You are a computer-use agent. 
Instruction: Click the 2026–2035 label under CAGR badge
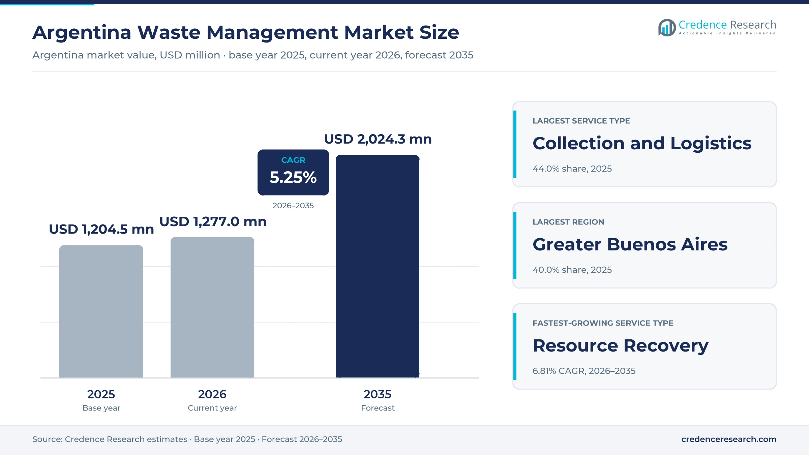(293, 206)
